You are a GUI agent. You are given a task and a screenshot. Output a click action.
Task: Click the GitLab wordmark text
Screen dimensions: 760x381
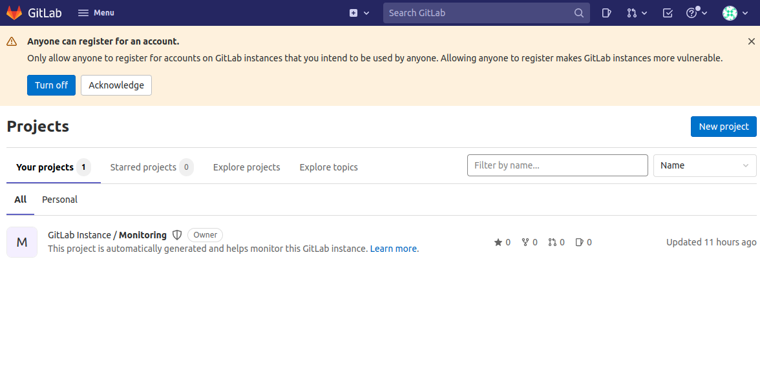pos(45,13)
